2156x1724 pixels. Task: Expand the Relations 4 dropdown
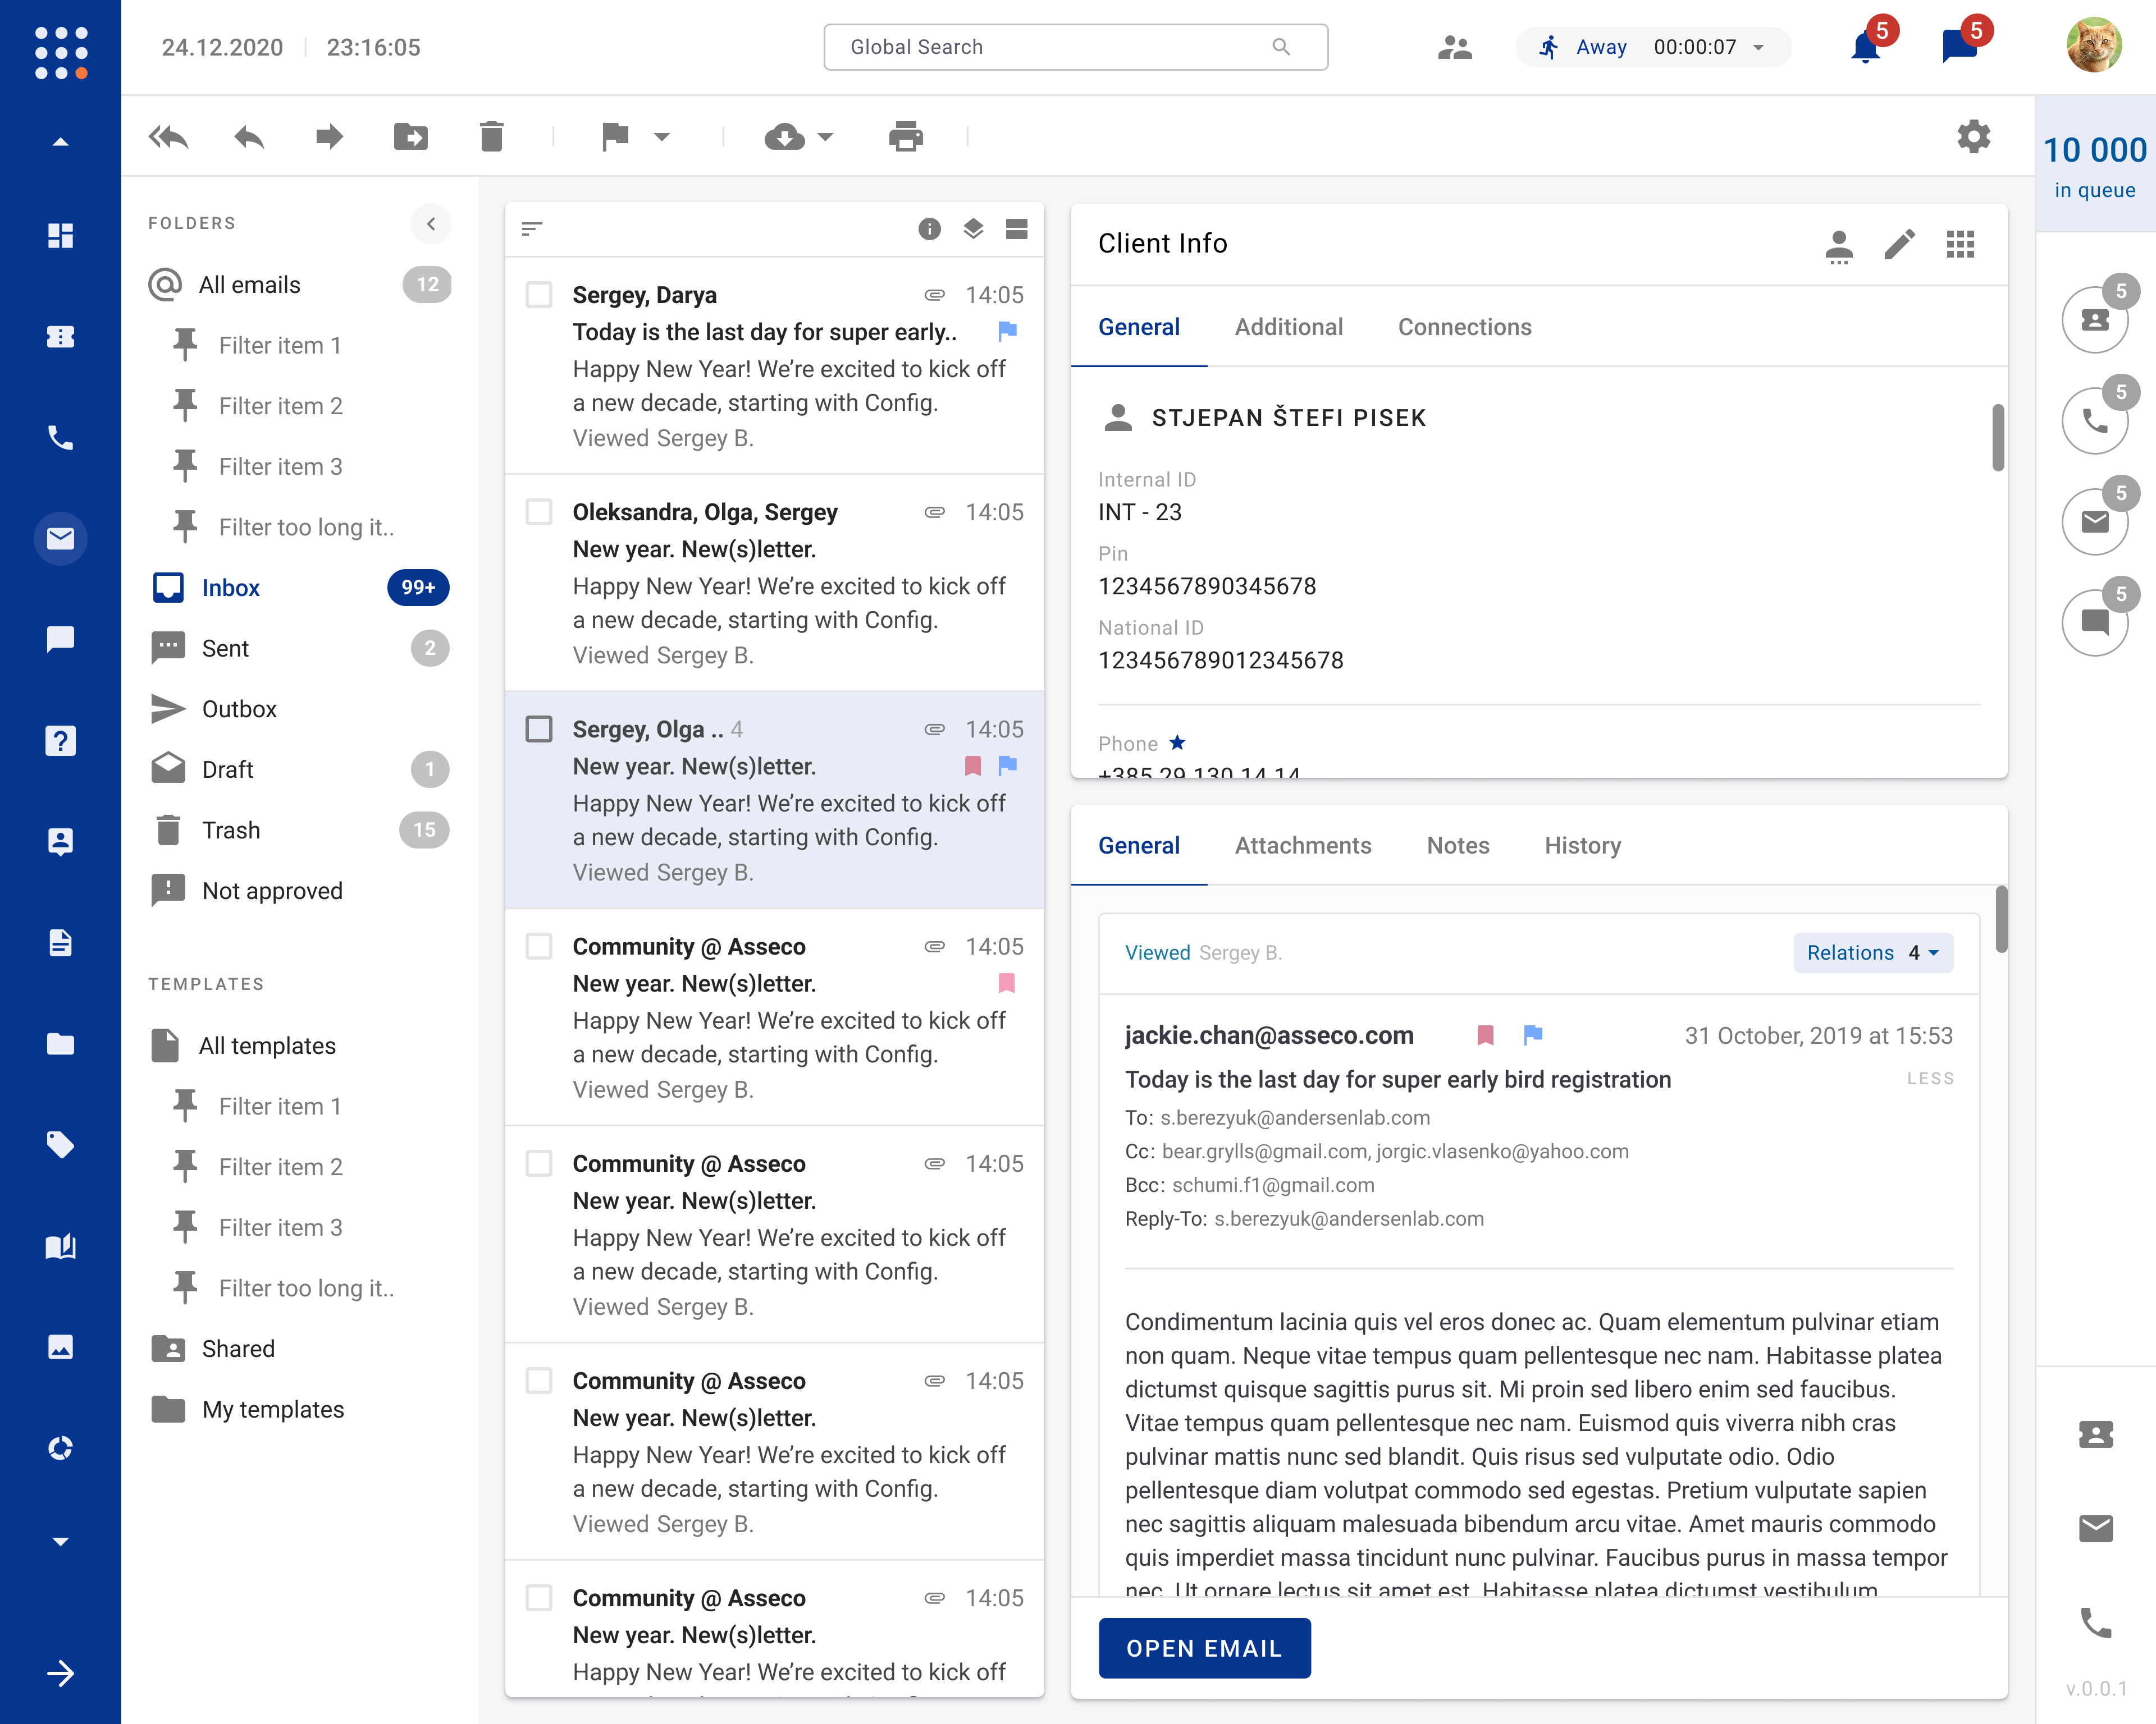coord(1872,952)
